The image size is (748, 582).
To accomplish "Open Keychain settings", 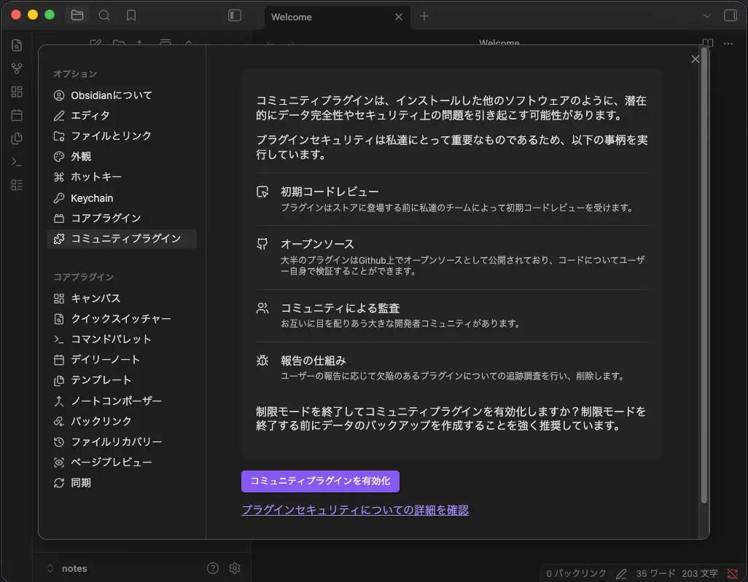I will (x=122, y=198).
